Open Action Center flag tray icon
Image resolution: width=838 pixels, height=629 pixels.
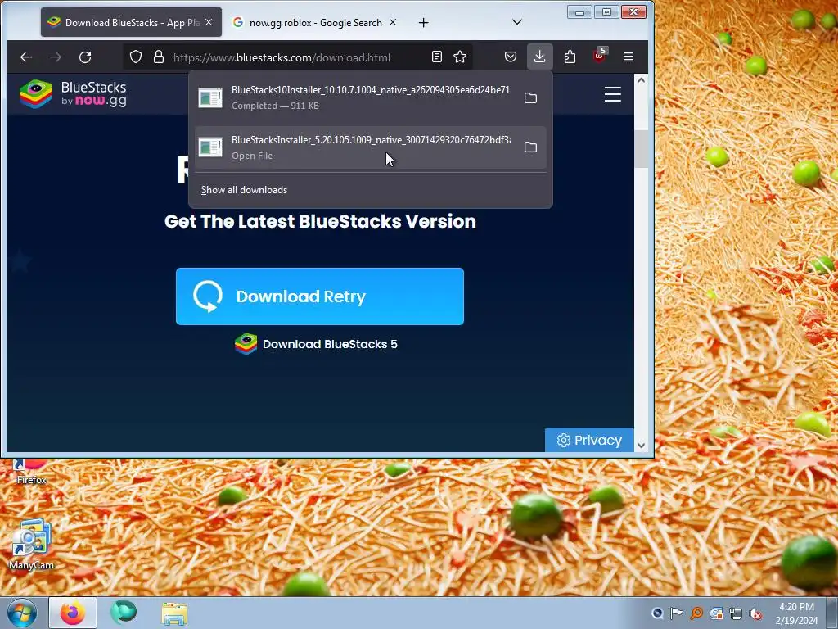[x=677, y=613]
